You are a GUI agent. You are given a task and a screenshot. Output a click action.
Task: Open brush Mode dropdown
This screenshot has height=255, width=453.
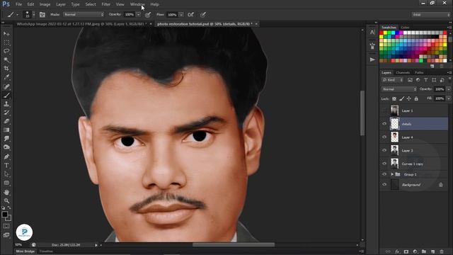(x=84, y=14)
